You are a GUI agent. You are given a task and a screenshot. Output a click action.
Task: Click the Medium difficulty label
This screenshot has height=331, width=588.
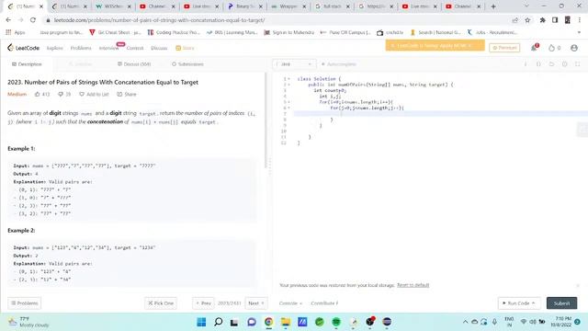pos(17,94)
